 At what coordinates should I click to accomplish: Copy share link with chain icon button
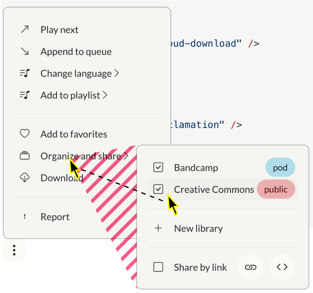(x=251, y=267)
